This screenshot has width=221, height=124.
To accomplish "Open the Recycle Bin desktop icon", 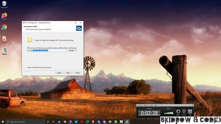I will coord(4,4).
